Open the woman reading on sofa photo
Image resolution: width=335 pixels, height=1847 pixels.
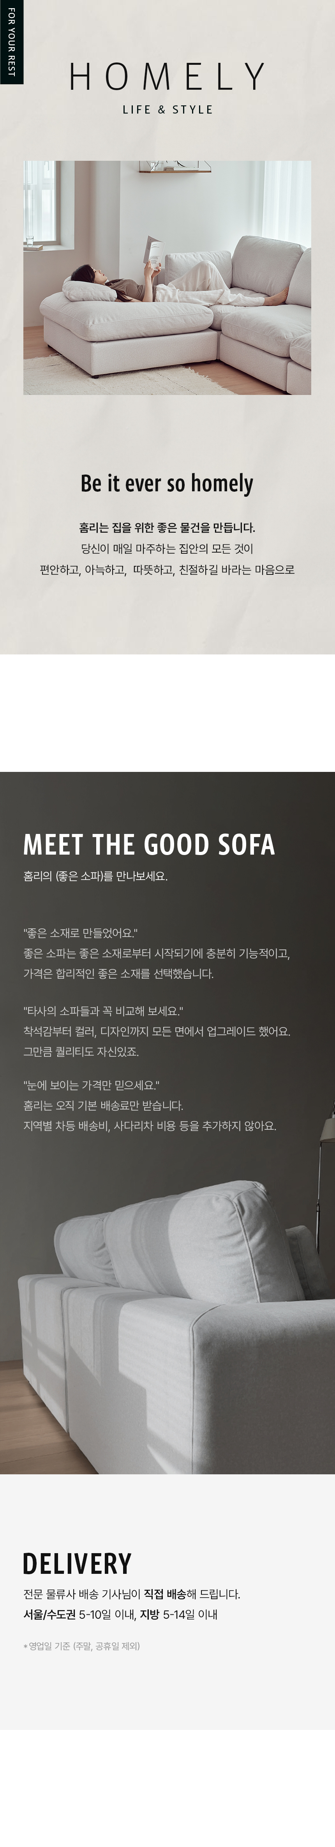167,277
